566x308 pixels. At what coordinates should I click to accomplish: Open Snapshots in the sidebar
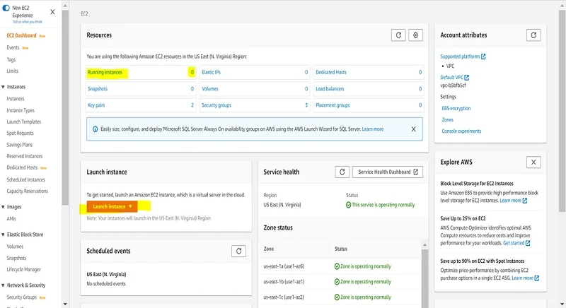(x=16, y=259)
